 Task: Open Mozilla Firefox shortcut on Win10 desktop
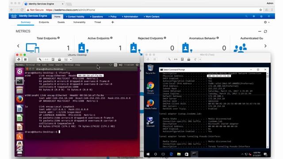[x=150, y=104]
